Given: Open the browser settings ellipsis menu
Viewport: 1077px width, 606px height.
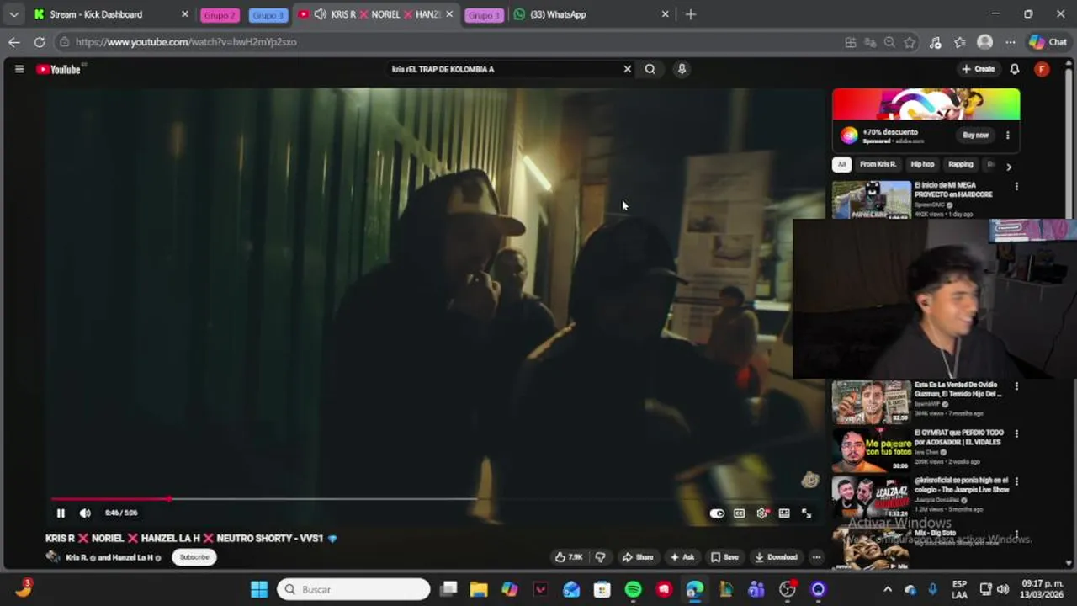Looking at the screenshot, I should 1010,42.
